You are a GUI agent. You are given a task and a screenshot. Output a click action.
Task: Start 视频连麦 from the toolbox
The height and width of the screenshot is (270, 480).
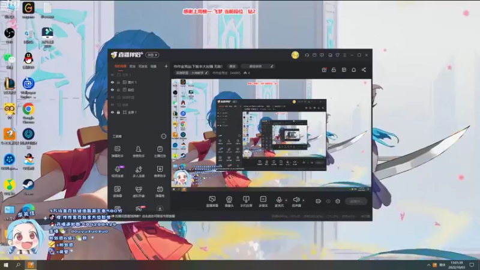(x=117, y=172)
